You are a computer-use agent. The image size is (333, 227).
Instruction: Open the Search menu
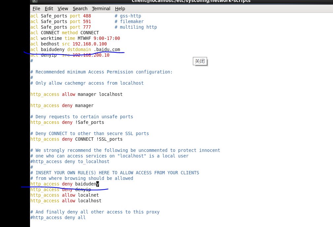point(80,9)
